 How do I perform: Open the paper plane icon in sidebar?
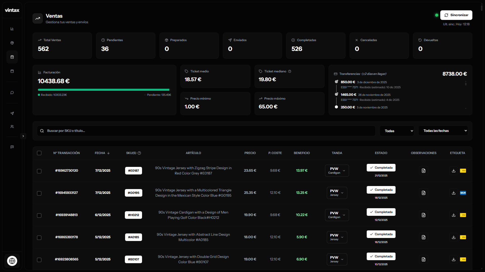(x=12, y=113)
